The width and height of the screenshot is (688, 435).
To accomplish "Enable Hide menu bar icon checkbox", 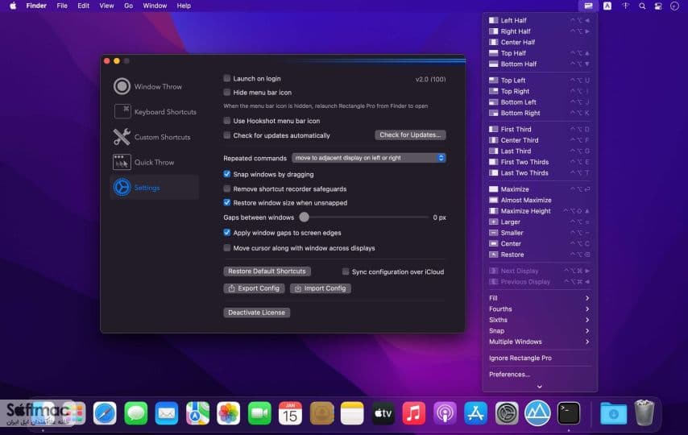I will tap(227, 92).
